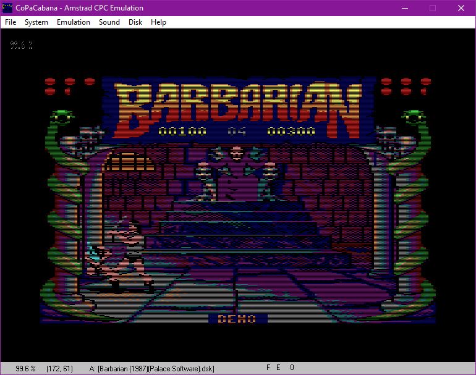Click the CoPaCabana app icon in title bar
The height and width of the screenshot is (375, 476).
(x=7, y=8)
